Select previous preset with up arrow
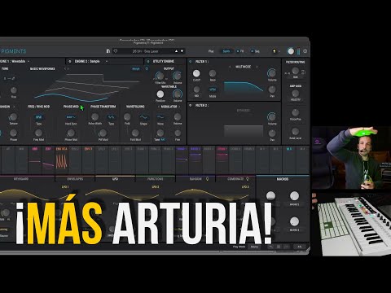 [176, 51]
